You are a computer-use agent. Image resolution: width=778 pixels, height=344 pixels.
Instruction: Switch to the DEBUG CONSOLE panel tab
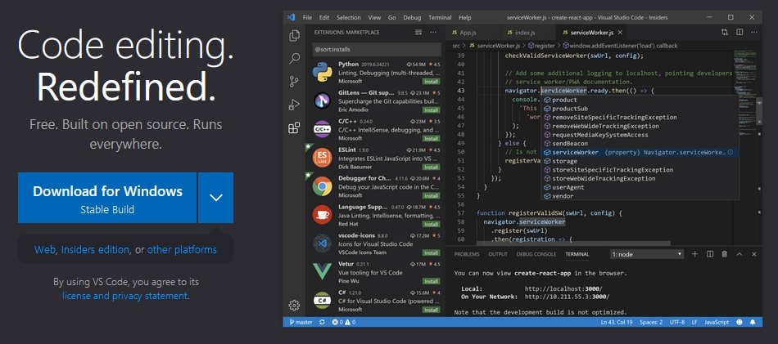click(x=536, y=254)
